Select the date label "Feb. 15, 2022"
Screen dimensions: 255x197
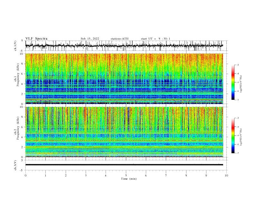[90, 39]
